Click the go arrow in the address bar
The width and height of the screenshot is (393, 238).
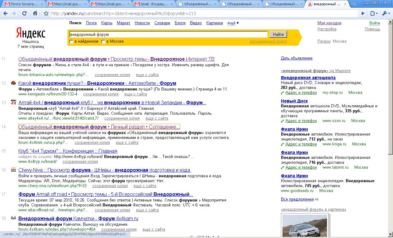point(363,13)
